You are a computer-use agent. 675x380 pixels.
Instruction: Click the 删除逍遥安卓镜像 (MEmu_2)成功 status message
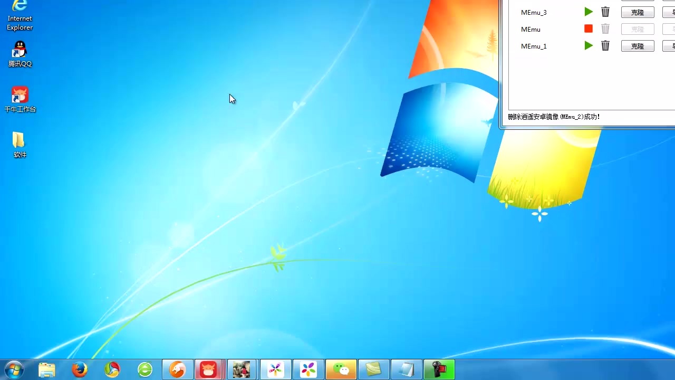coord(554,117)
